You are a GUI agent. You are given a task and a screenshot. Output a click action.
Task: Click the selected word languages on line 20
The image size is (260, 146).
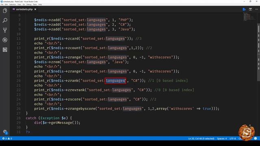(x=115, y=81)
